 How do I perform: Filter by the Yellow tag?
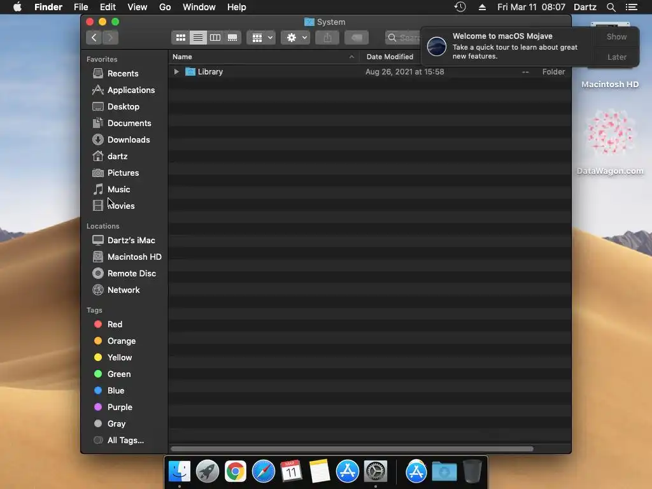(x=119, y=358)
